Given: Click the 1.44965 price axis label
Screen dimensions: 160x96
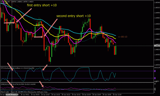Looking at the screenshot, I should tap(157, 18).
